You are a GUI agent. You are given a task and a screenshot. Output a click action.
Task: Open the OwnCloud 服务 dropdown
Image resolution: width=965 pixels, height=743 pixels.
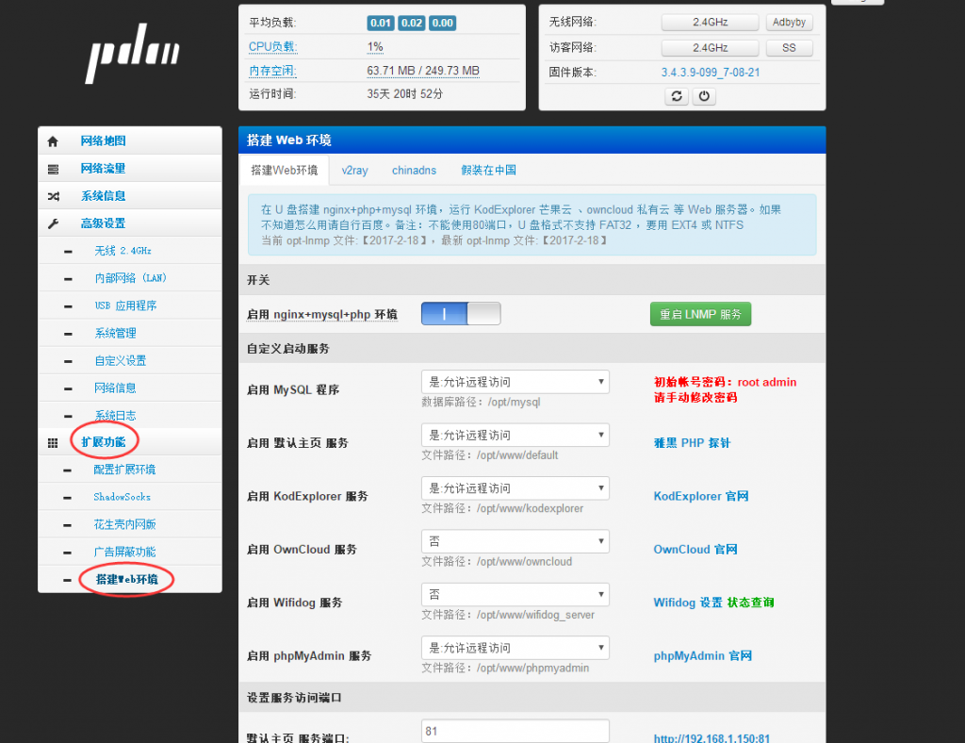515,541
